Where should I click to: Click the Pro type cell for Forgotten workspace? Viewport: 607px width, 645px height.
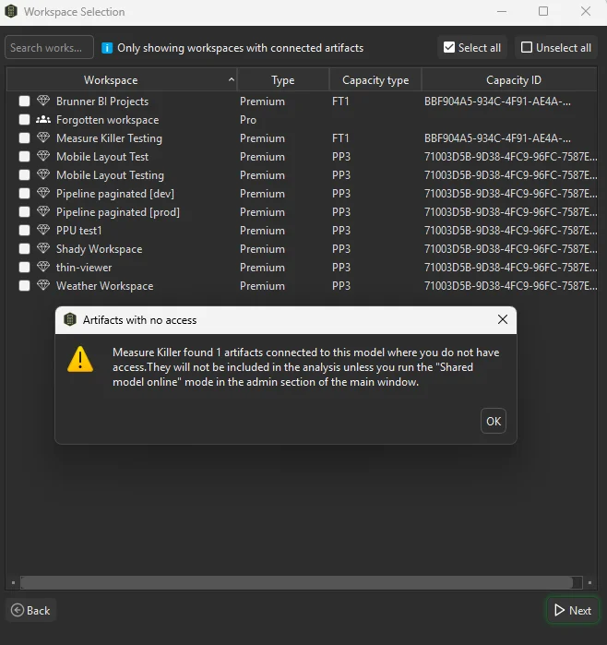(248, 120)
